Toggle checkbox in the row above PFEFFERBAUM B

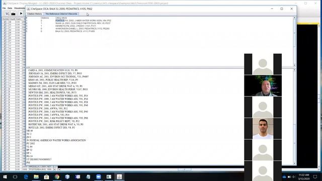click(5, 167)
